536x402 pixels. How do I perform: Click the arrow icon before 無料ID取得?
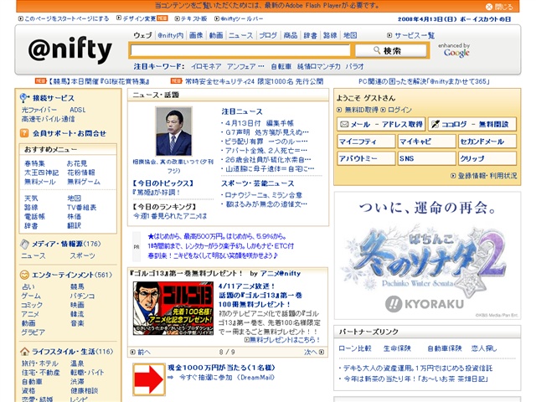[x=338, y=110]
